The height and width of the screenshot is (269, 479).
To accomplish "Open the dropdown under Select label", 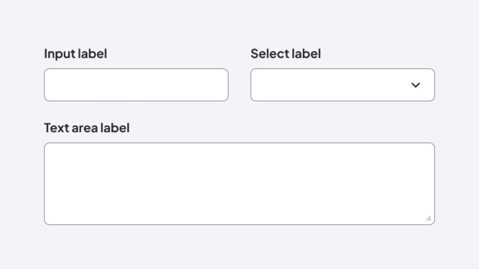I will [342, 85].
